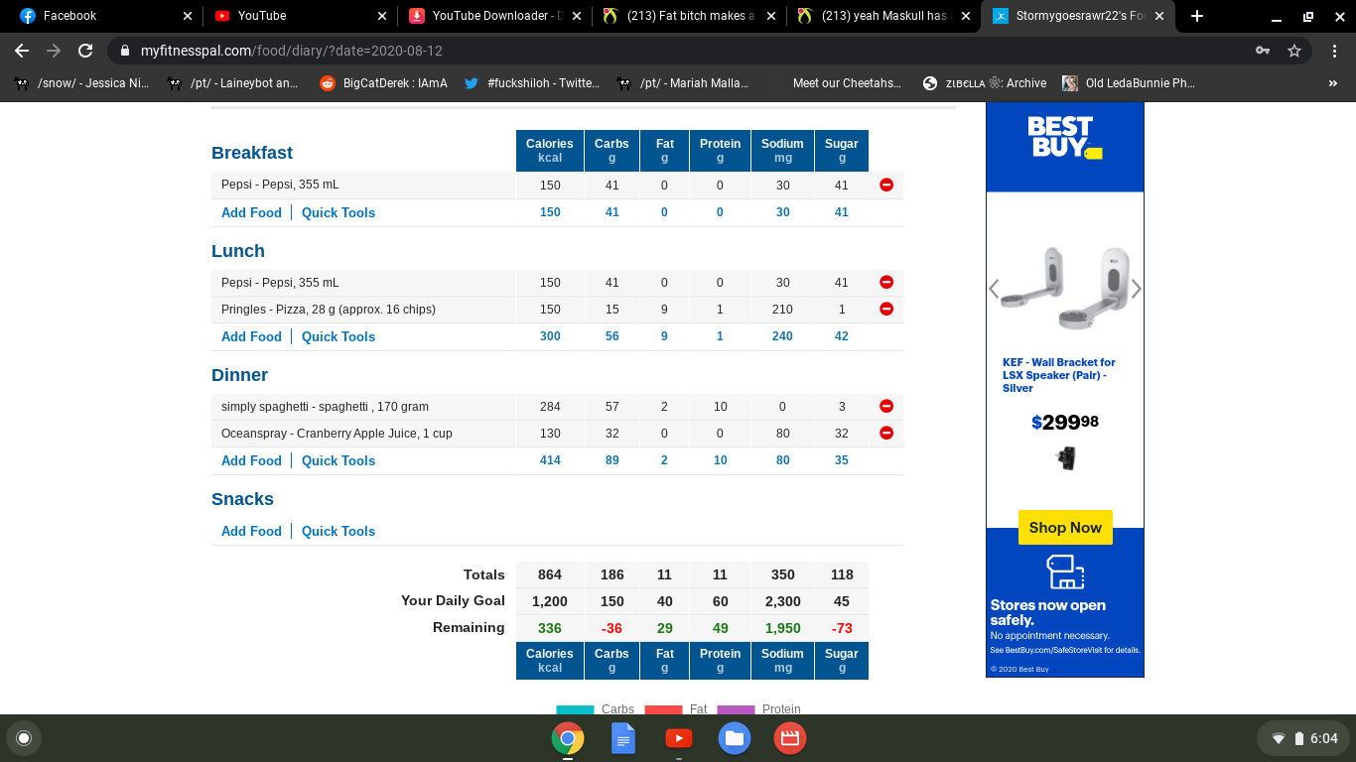Open Google Docs from the shelf
The height and width of the screenshot is (762, 1356).
[x=623, y=738]
